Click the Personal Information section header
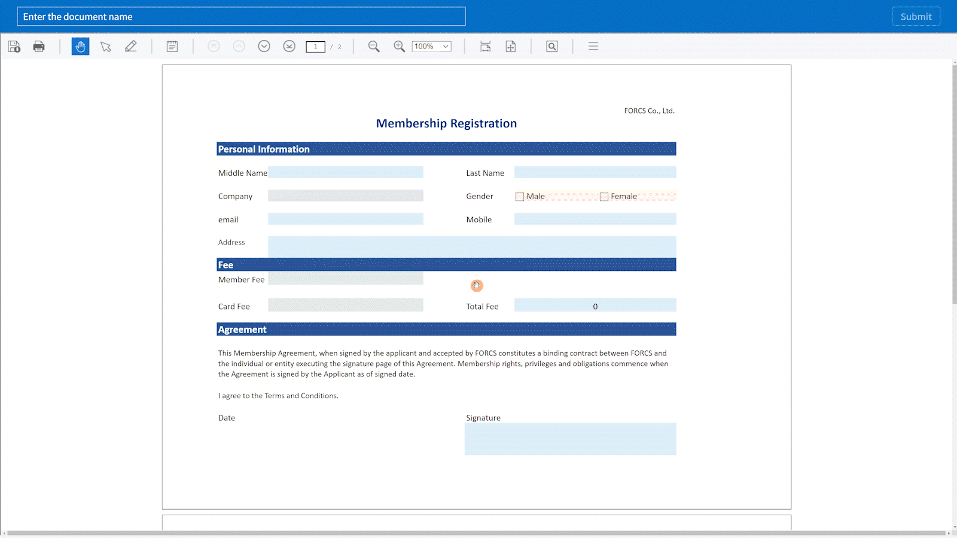The width and height of the screenshot is (957, 538). 446,149
